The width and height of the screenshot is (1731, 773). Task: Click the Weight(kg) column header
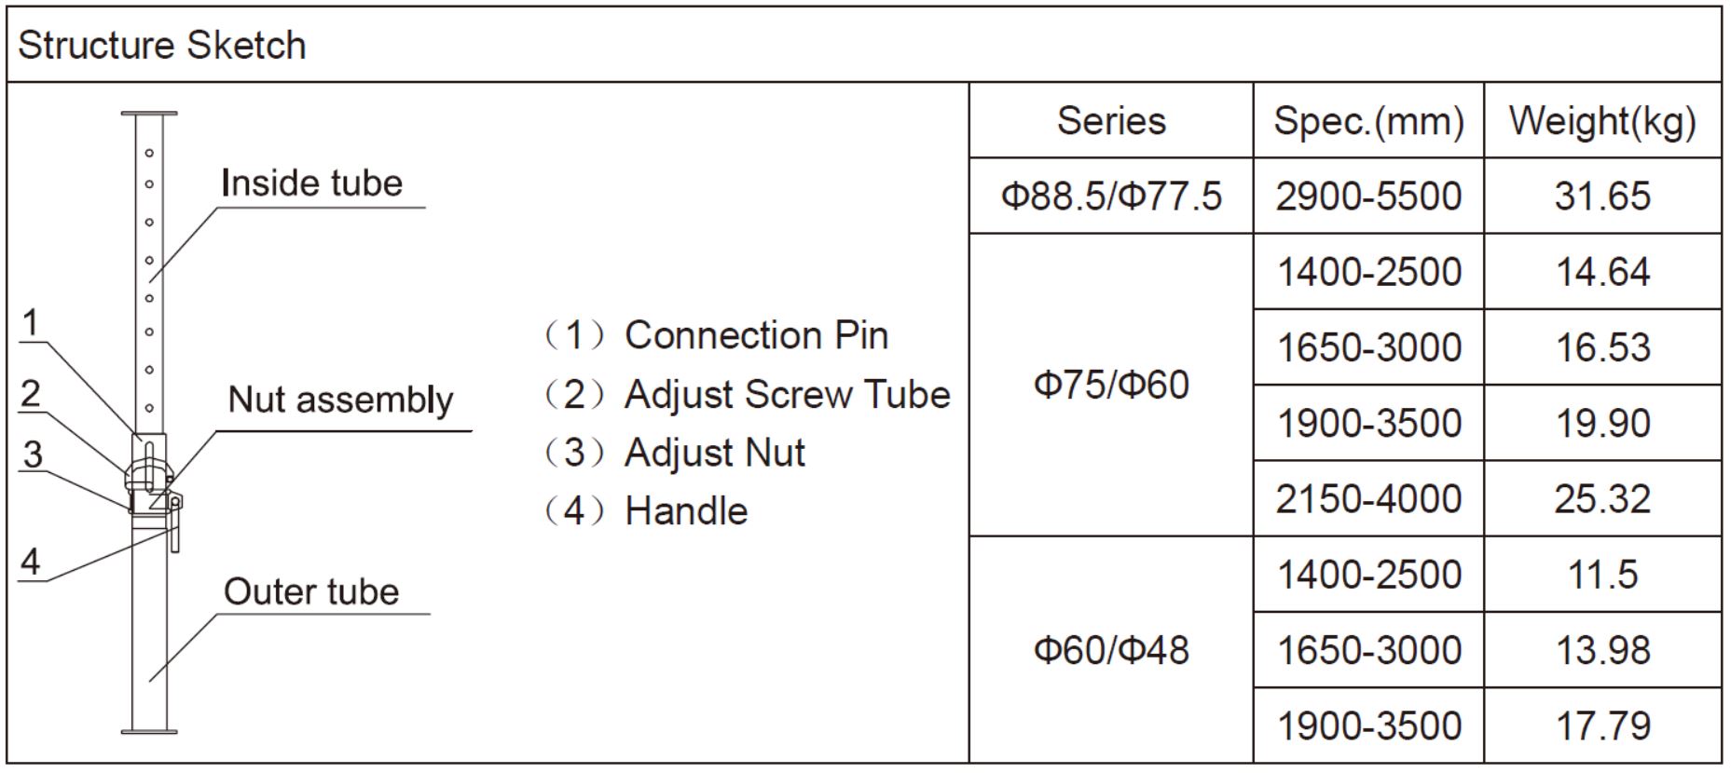point(1602,121)
